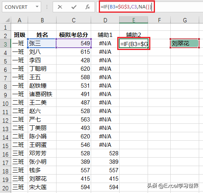Click column D value 594
The width and height of the screenshot is (203, 193).
pyautogui.click(x=105, y=187)
